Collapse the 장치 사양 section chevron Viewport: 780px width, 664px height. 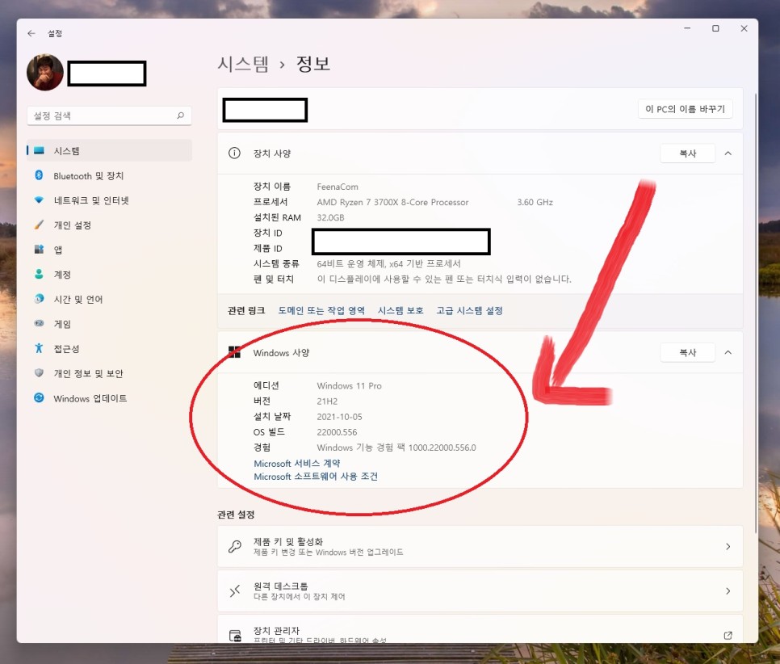tap(728, 153)
